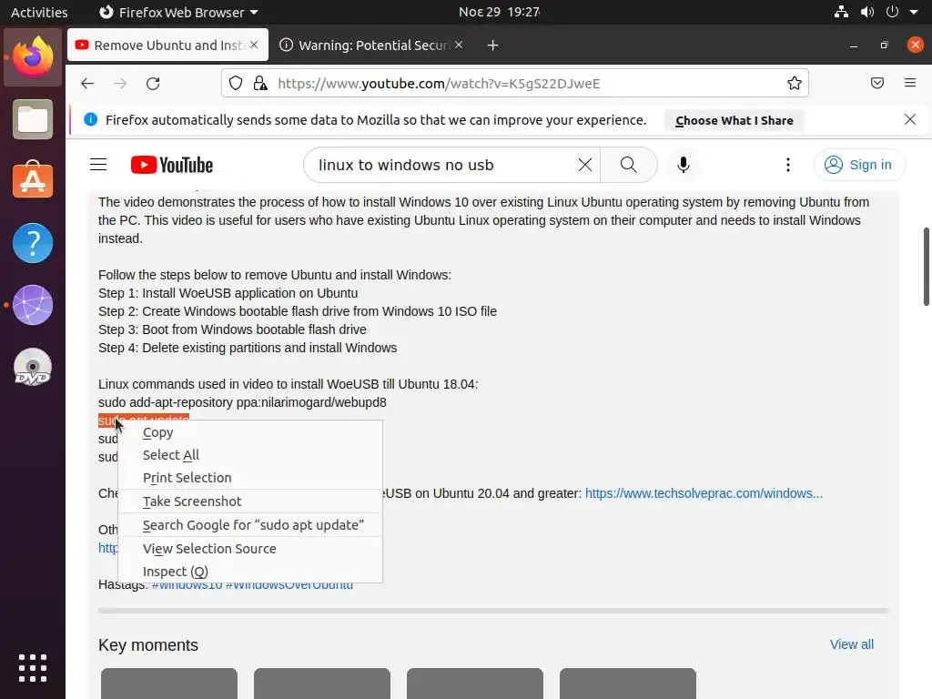Click the site security padlock icon
The image size is (932, 699).
[260, 83]
